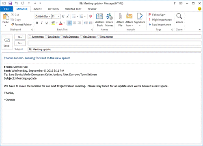The image size is (203, 146).
Task: Click the feedback smiley face icon
Action: point(199,9)
